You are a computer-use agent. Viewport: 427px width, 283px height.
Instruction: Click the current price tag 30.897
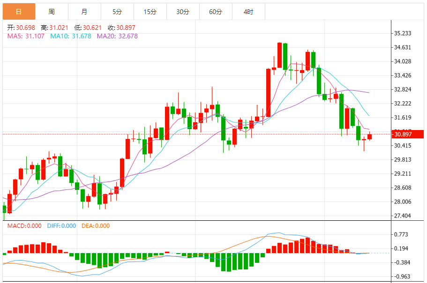pyautogui.click(x=408, y=134)
